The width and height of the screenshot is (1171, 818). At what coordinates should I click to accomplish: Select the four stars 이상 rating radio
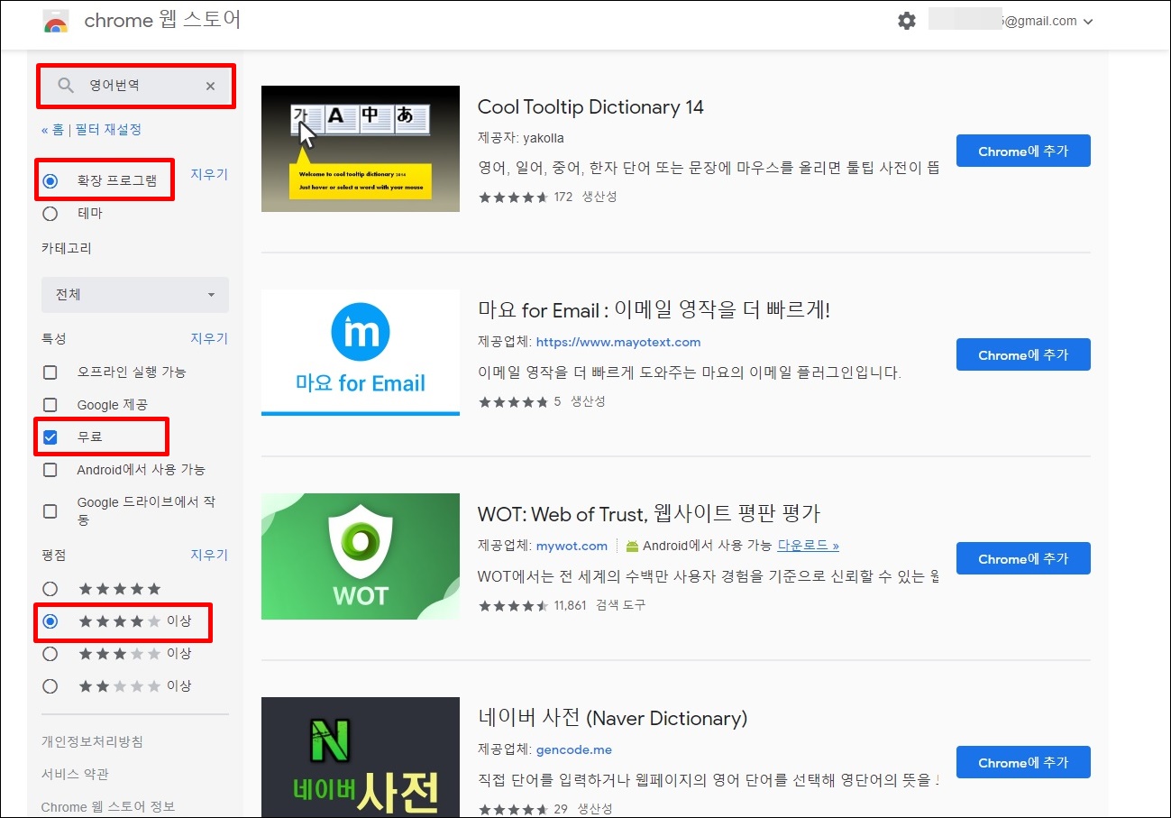[x=50, y=621]
